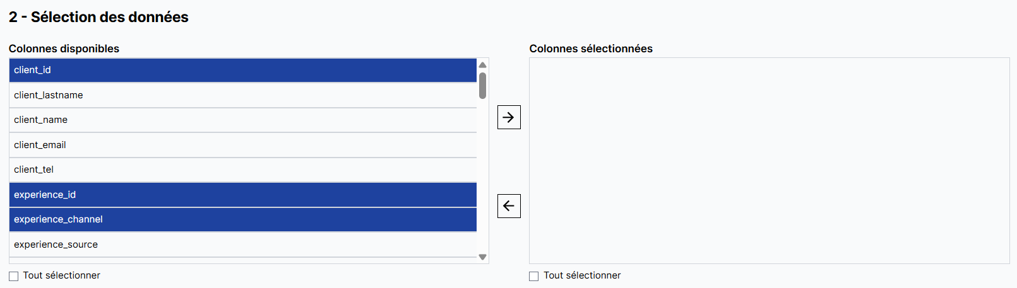1017x288 pixels.
Task: Click inside the empty selected columns box
Action: [x=769, y=161]
